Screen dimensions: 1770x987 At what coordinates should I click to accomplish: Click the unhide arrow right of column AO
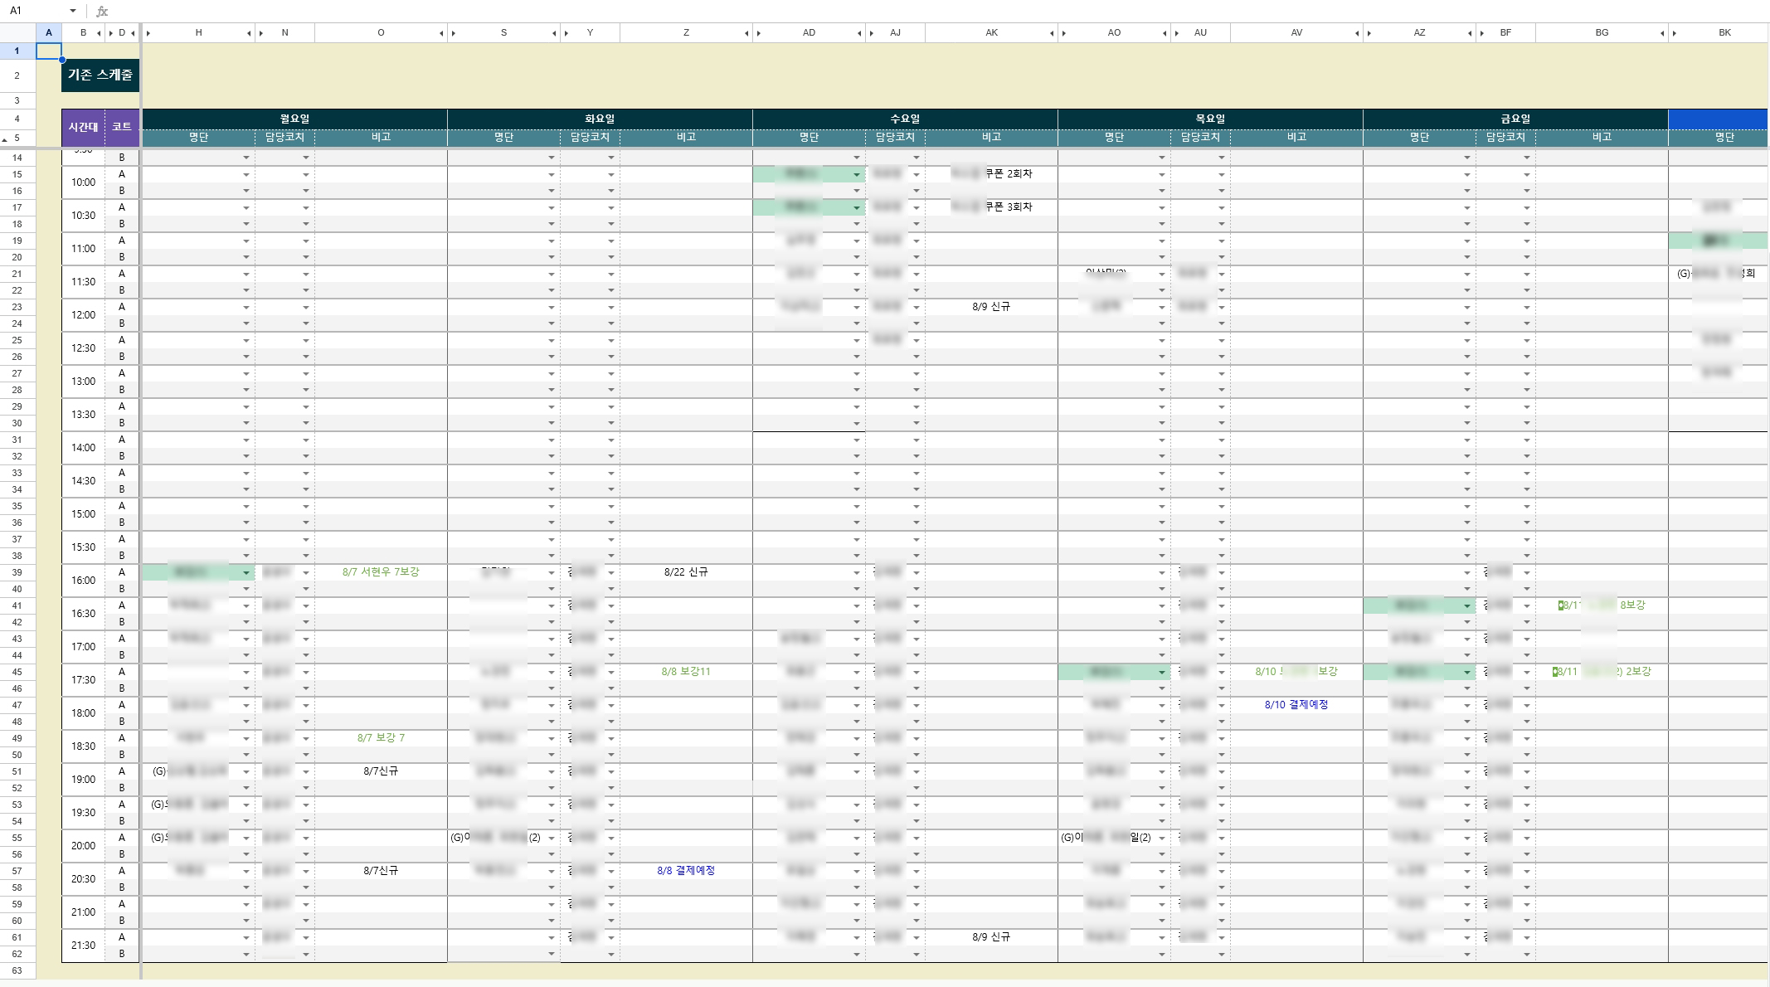1165,33
